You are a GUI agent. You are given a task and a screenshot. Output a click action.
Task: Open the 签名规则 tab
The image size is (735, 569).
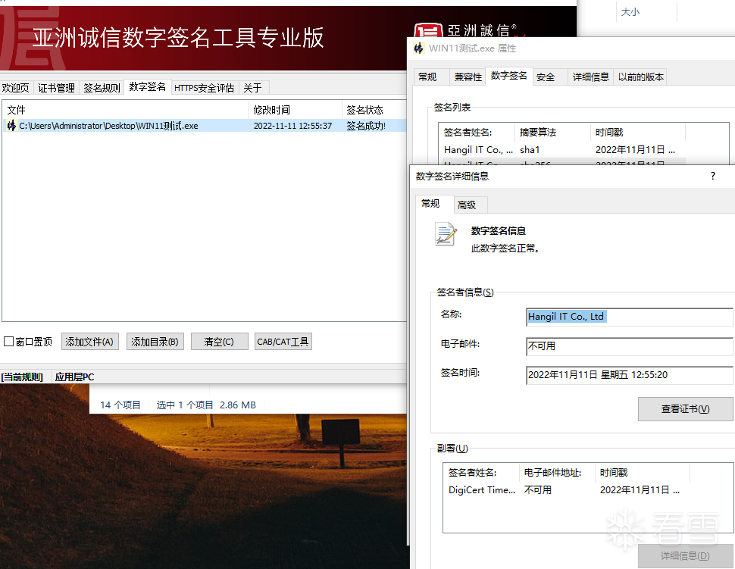pyautogui.click(x=102, y=88)
